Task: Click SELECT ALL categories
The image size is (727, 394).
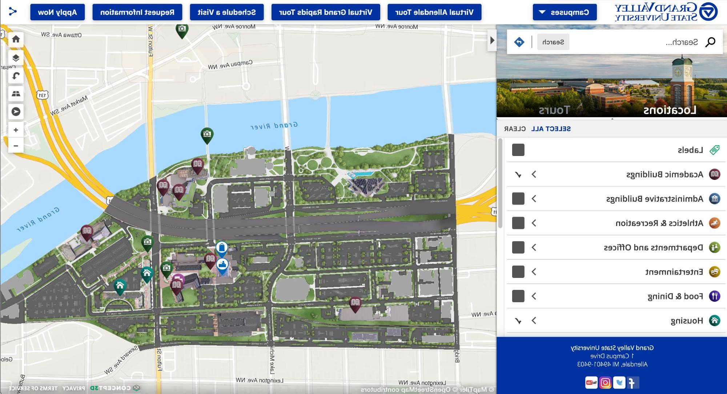Action: point(551,129)
